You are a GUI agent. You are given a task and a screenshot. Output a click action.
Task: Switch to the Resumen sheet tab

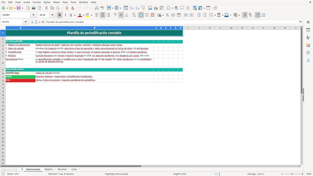62,169
